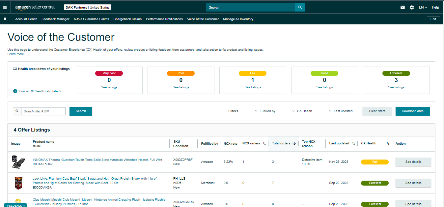Open the Club Mocchi Isabelle Plushie link
This screenshot has width=444, height=207.
pos(99,202)
